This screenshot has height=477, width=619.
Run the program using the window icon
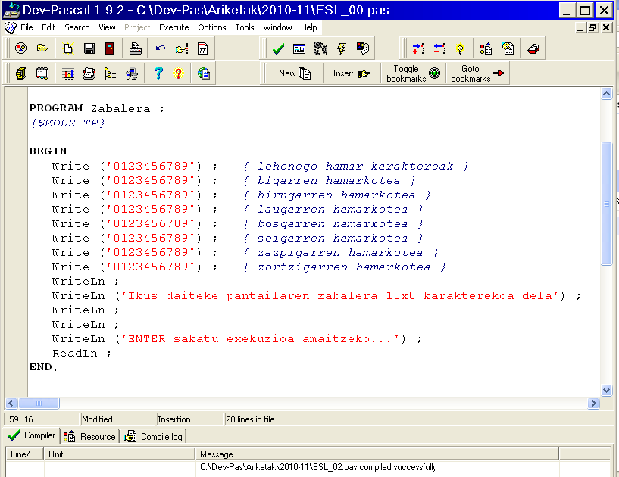click(x=299, y=48)
